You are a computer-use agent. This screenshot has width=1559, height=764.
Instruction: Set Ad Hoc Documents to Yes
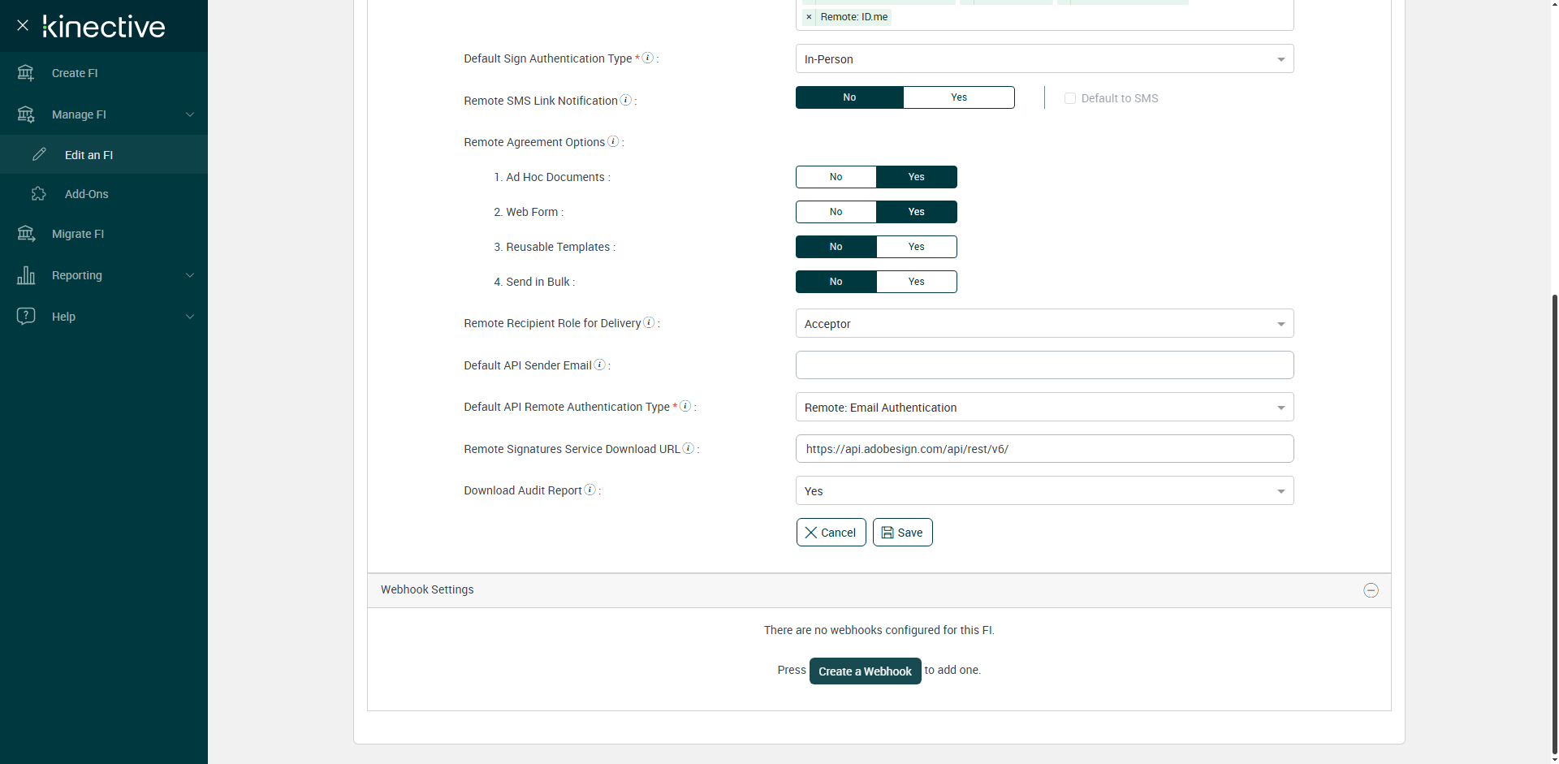(917, 177)
